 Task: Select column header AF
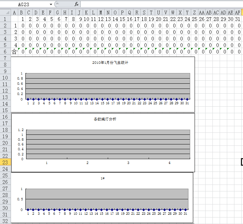238,13
